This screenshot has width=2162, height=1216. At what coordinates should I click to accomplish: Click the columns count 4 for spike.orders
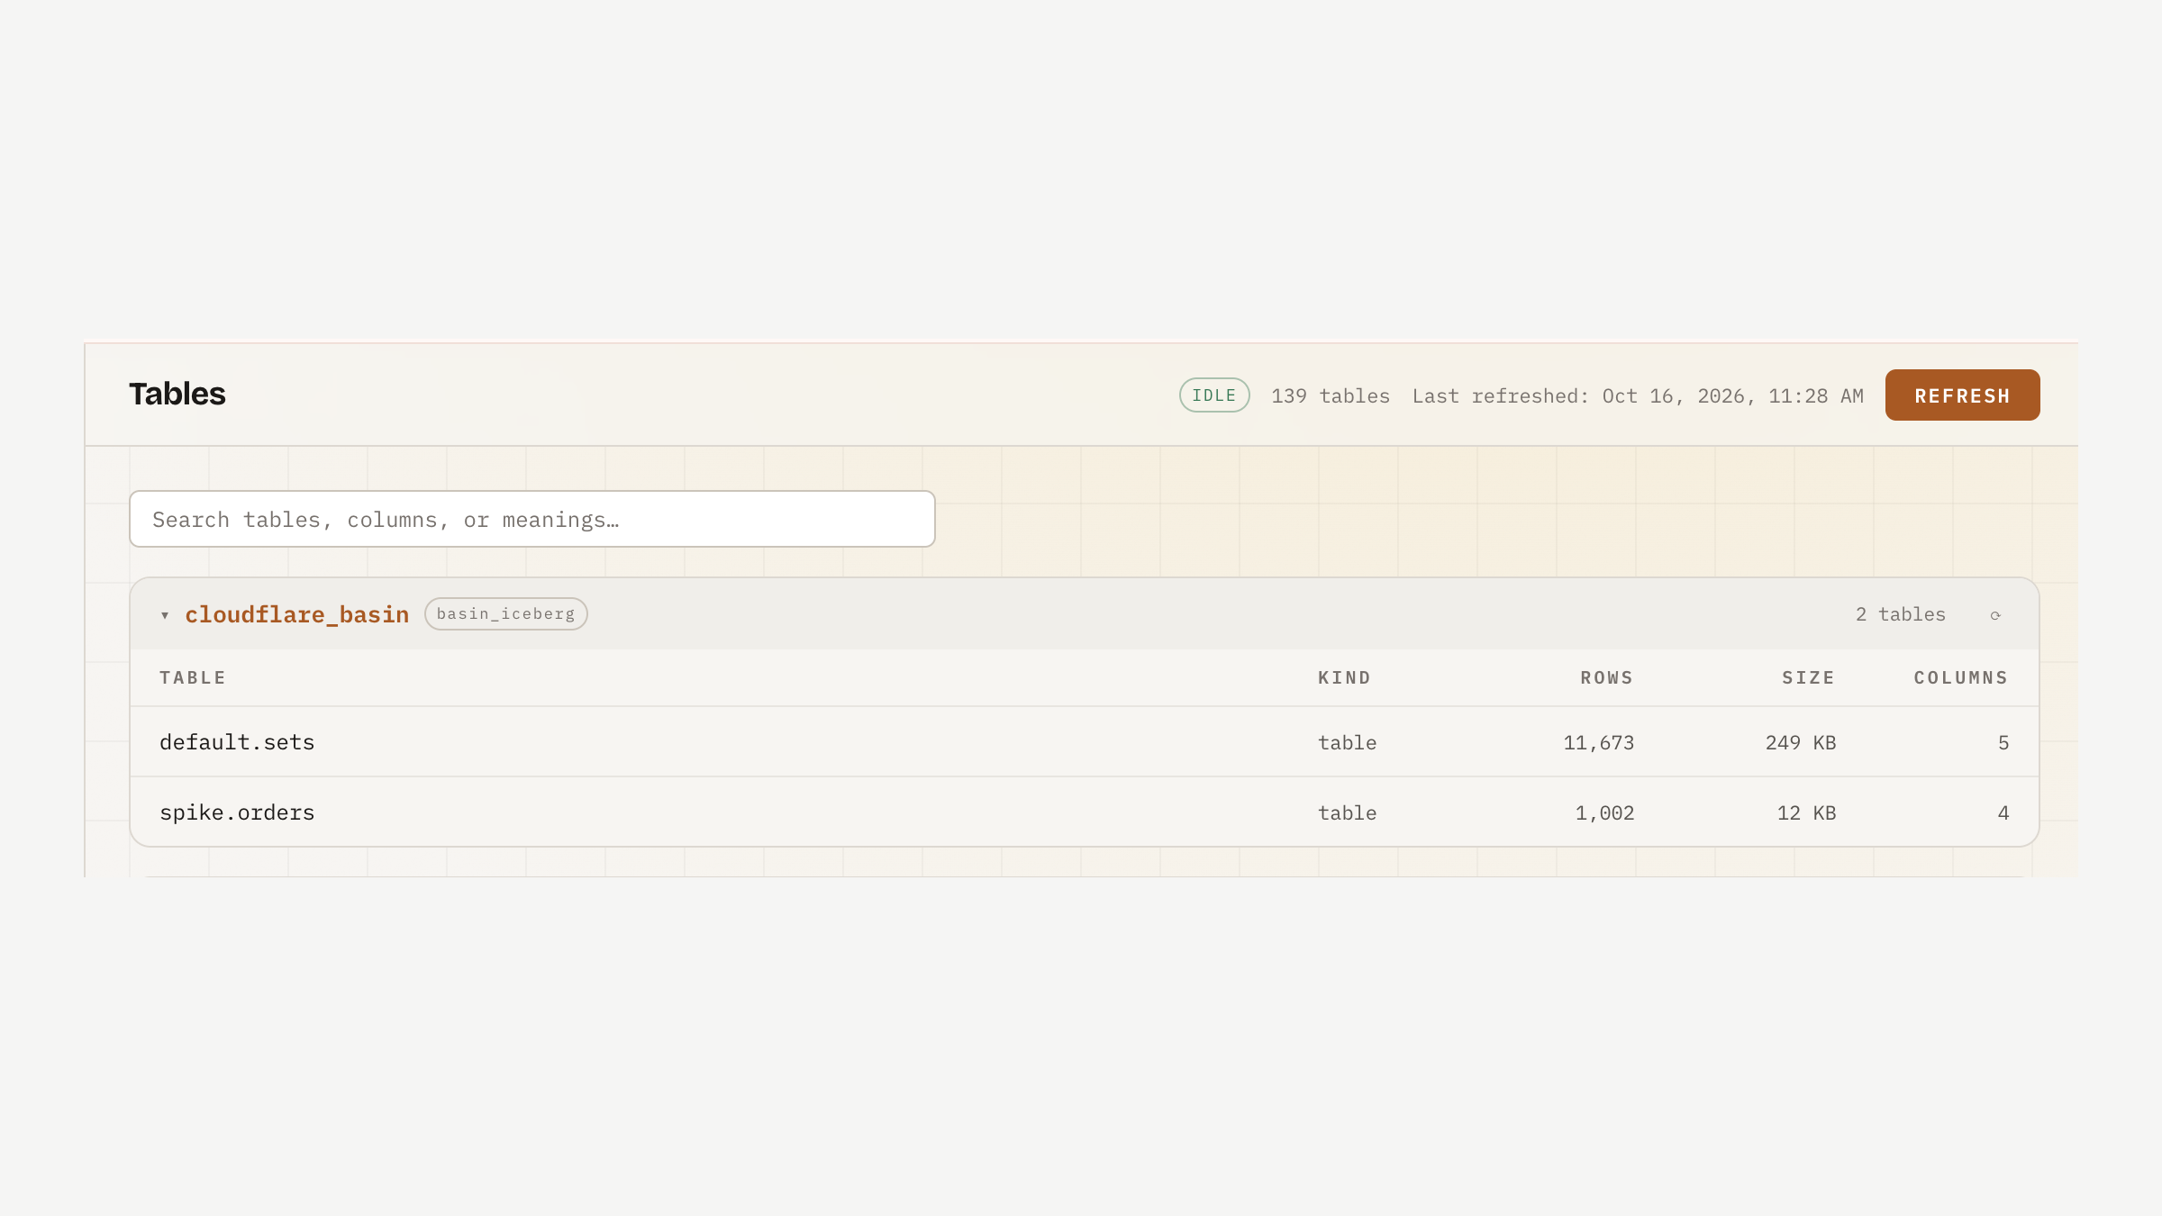tap(2003, 813)
